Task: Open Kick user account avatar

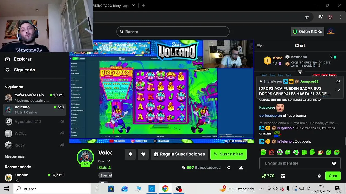Action: (x=331, y=32)
